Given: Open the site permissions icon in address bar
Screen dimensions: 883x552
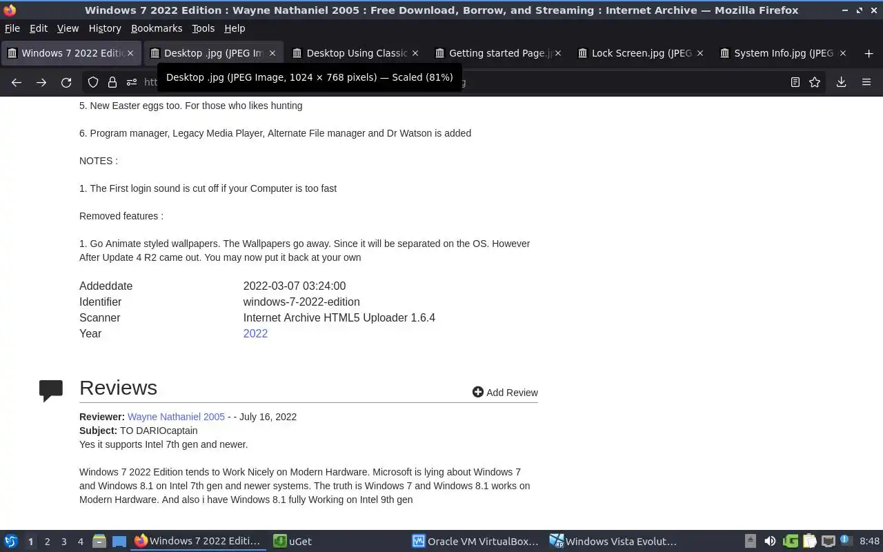Looking at the screenshot, I should (132, 82).
